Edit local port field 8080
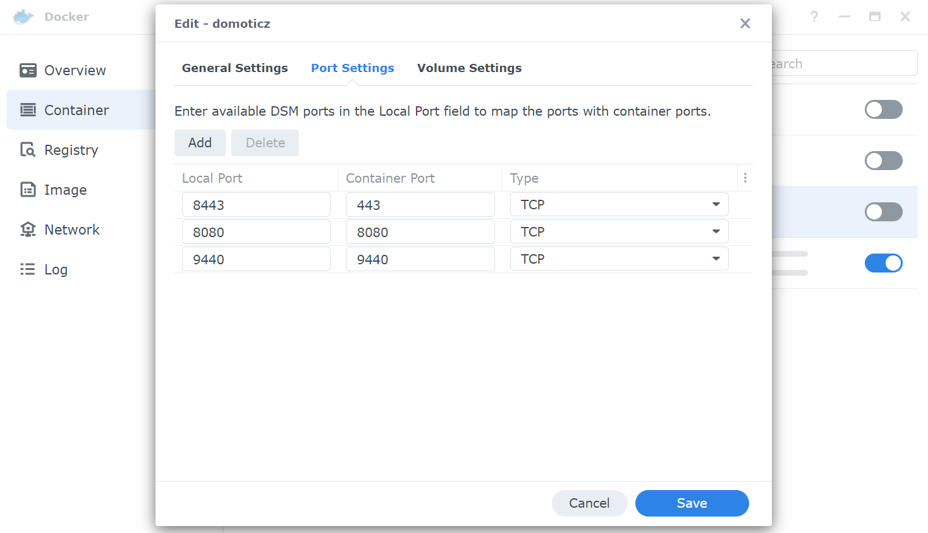The width and height of the screenshot is (928, 533). (x=256, y=232)
